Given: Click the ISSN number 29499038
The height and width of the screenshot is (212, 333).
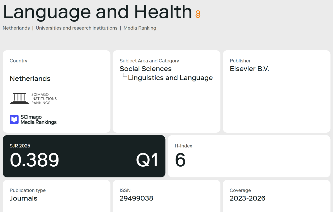Looking at the screenshot, I should click(136, 198).
